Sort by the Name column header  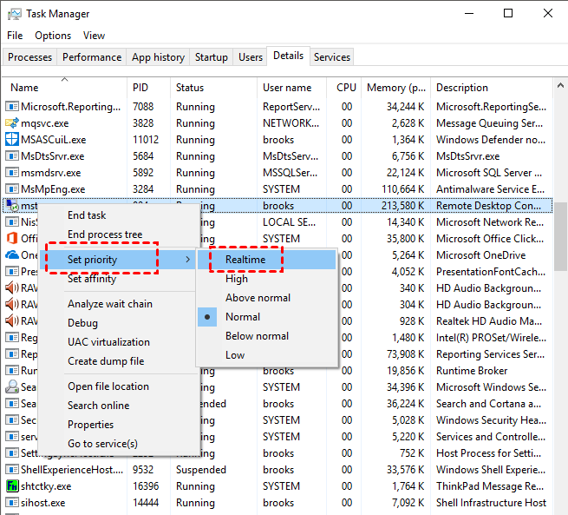pos(24,88)
